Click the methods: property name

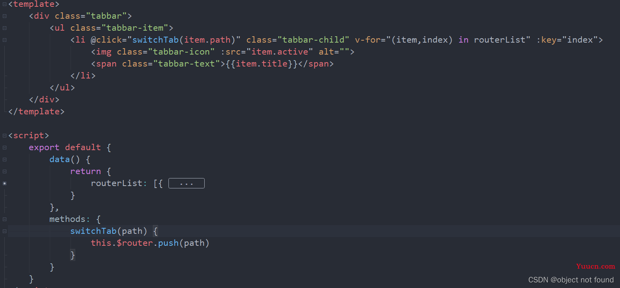(x=70, y=219)
